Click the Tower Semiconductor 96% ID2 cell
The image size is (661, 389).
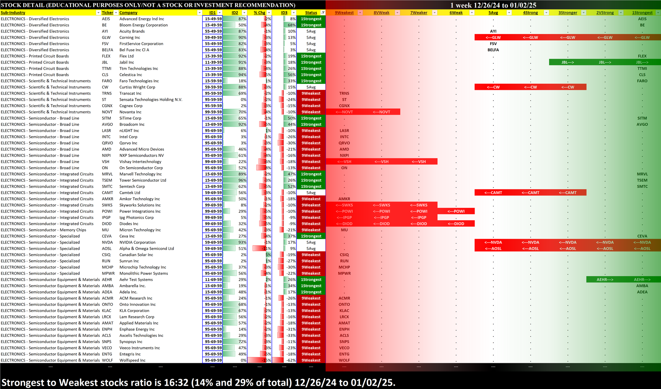(235, 180)
